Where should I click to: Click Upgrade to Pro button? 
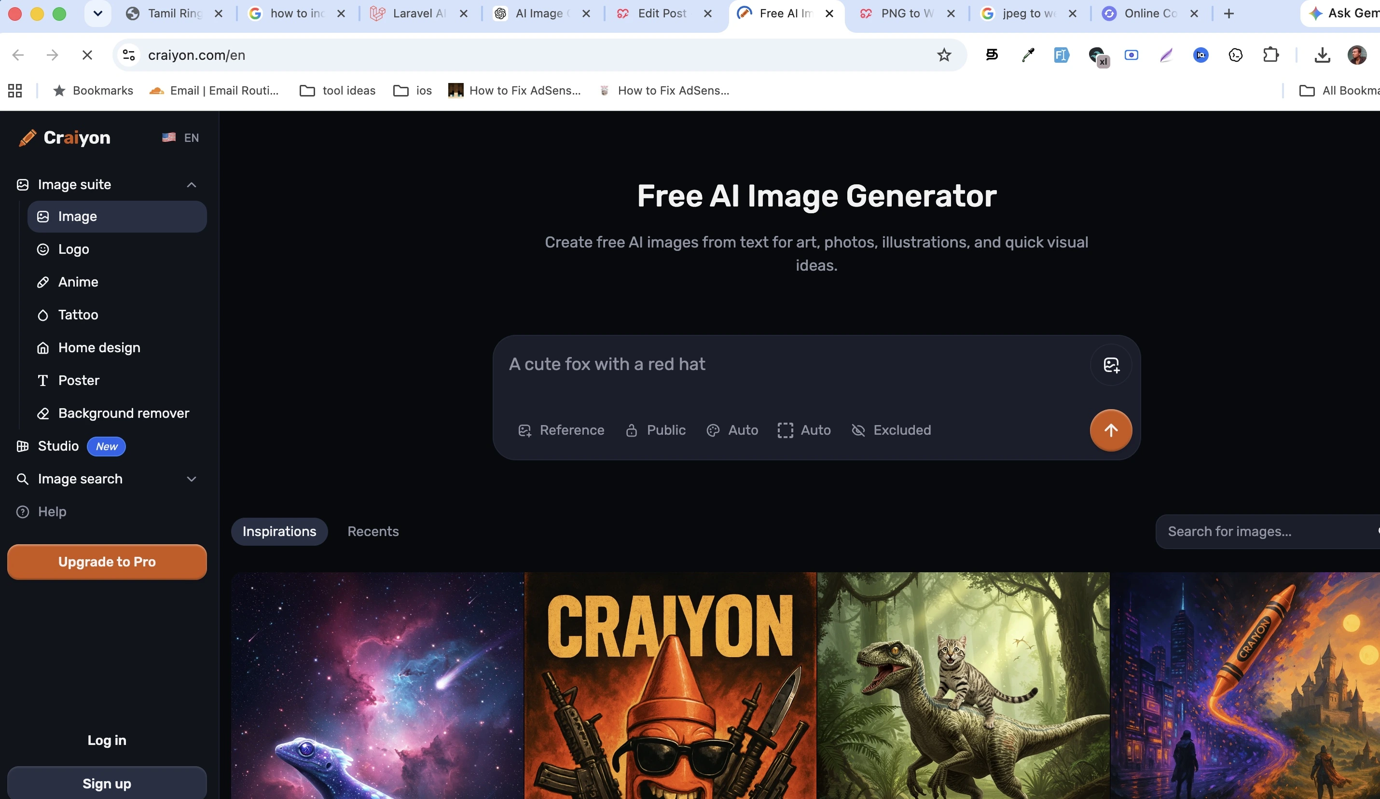pos(107,562)
